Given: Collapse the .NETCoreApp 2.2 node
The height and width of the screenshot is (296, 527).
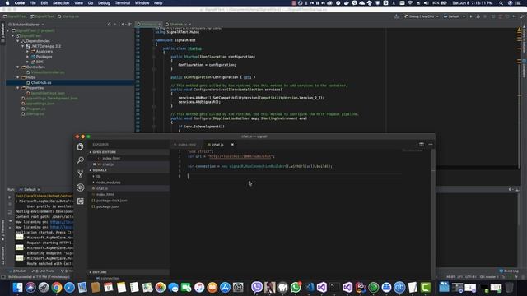Looking at the screenshot, I should (x=23, y=46).
